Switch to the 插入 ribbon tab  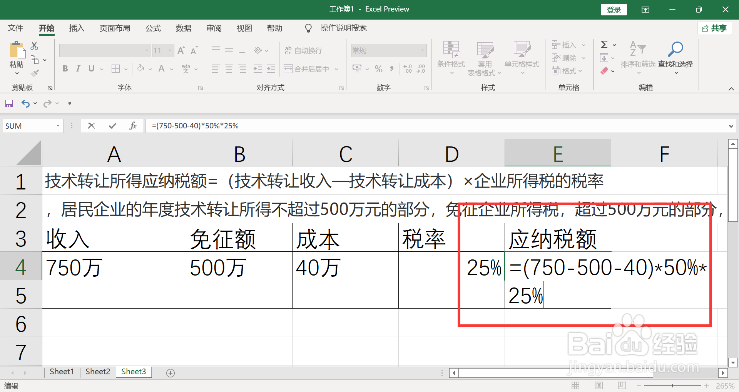76,28
